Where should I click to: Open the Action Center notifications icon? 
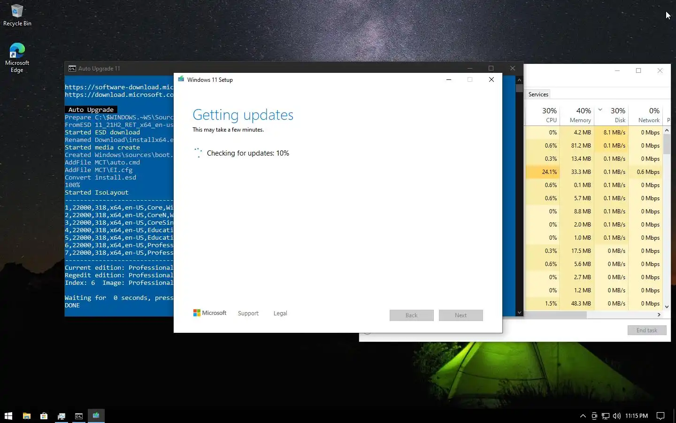tap(661, 416)
